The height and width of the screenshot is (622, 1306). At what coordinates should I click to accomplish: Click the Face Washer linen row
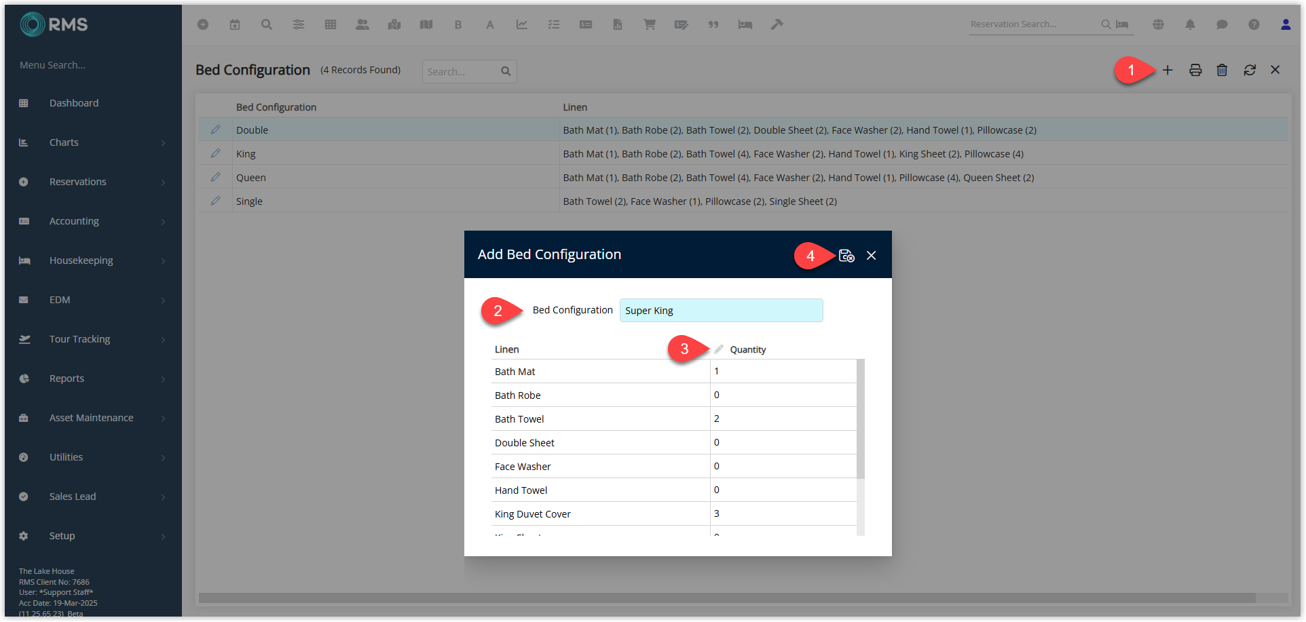tap(674, 466)
